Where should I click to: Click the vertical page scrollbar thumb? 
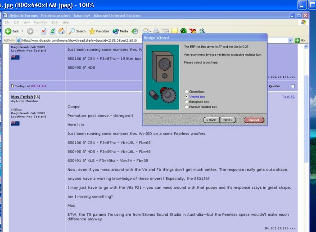[306, 119]
